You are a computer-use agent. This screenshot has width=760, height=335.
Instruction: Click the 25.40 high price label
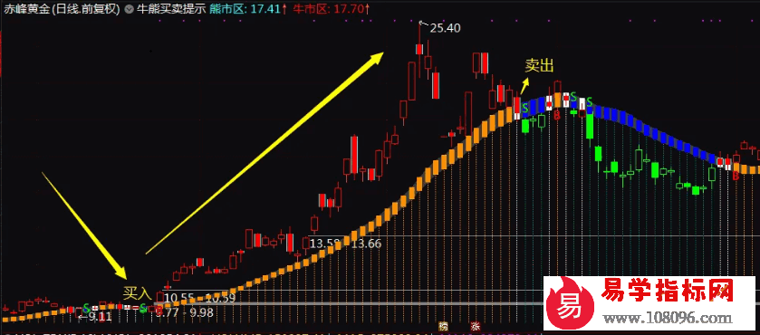coord(445,28)
